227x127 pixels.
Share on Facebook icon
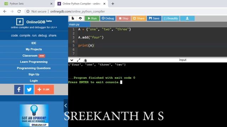[19, 90]
